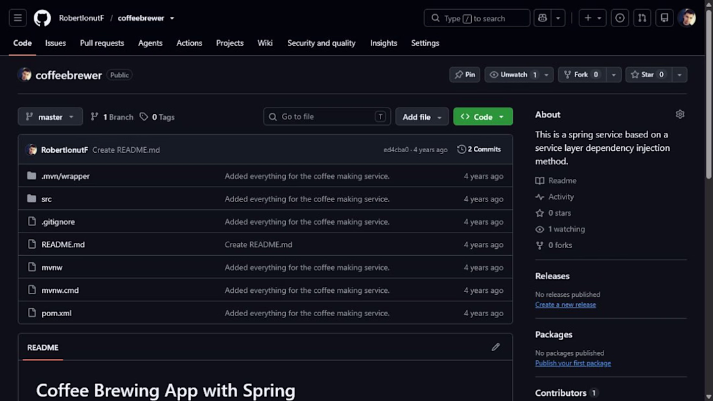This screenshot has height=401, width=713.
Task: Expand the Fork options arrow
Action: pyautogui.click(x=613, y=74)
